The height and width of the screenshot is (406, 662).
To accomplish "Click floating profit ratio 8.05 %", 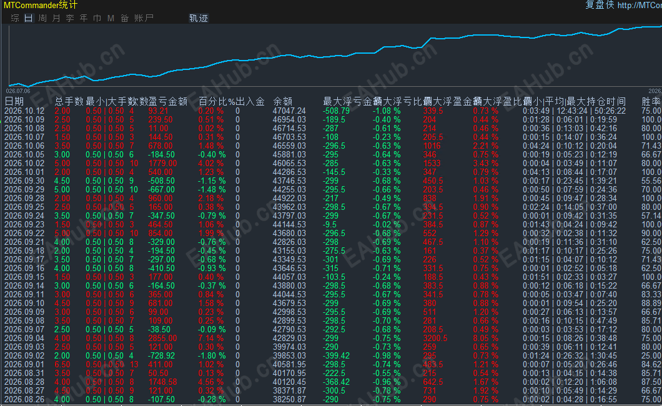I will 485,338.
